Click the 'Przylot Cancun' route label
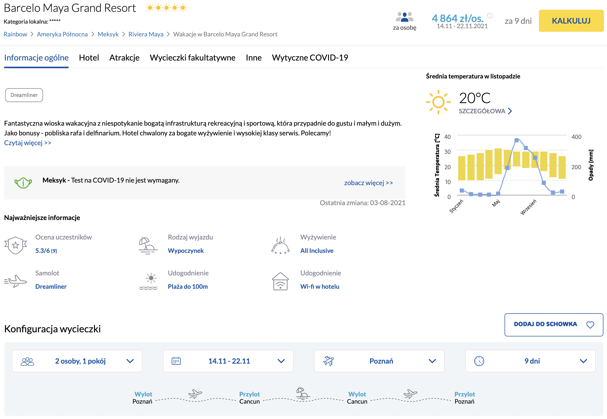The height and width of the screenshot is (419, 607). (249, 398)
